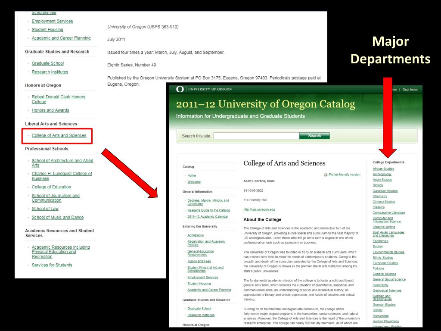Image resolution: width=441 pixels, height=331 pixels.
Task: Open Environmental Studies department link
Action: (388, 252)
